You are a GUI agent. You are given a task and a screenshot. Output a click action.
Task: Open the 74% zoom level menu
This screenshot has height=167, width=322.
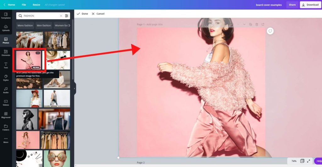click(x=294, y=161)
